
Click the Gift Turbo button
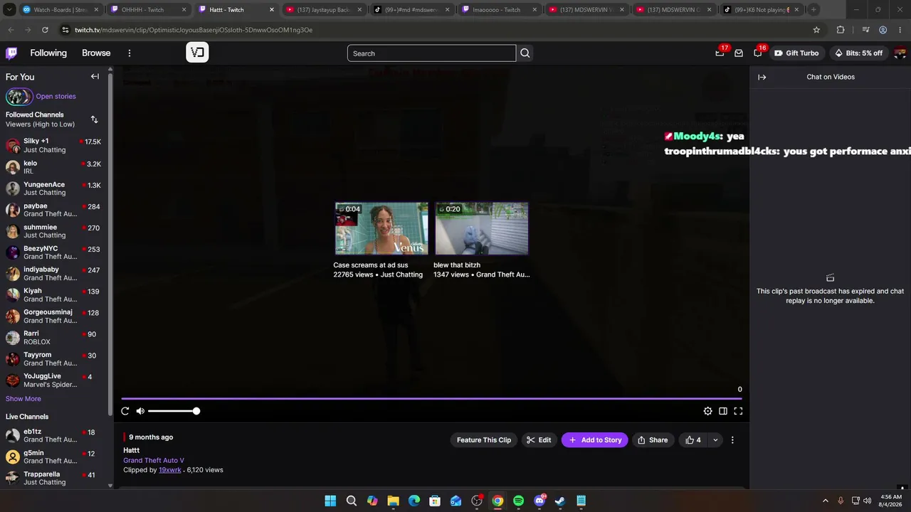pos(796,53)
